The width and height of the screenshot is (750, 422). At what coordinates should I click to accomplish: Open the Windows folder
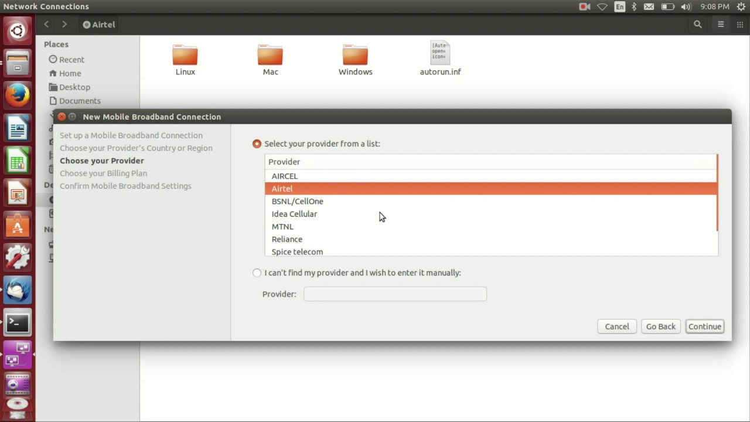tap(355, 60)
